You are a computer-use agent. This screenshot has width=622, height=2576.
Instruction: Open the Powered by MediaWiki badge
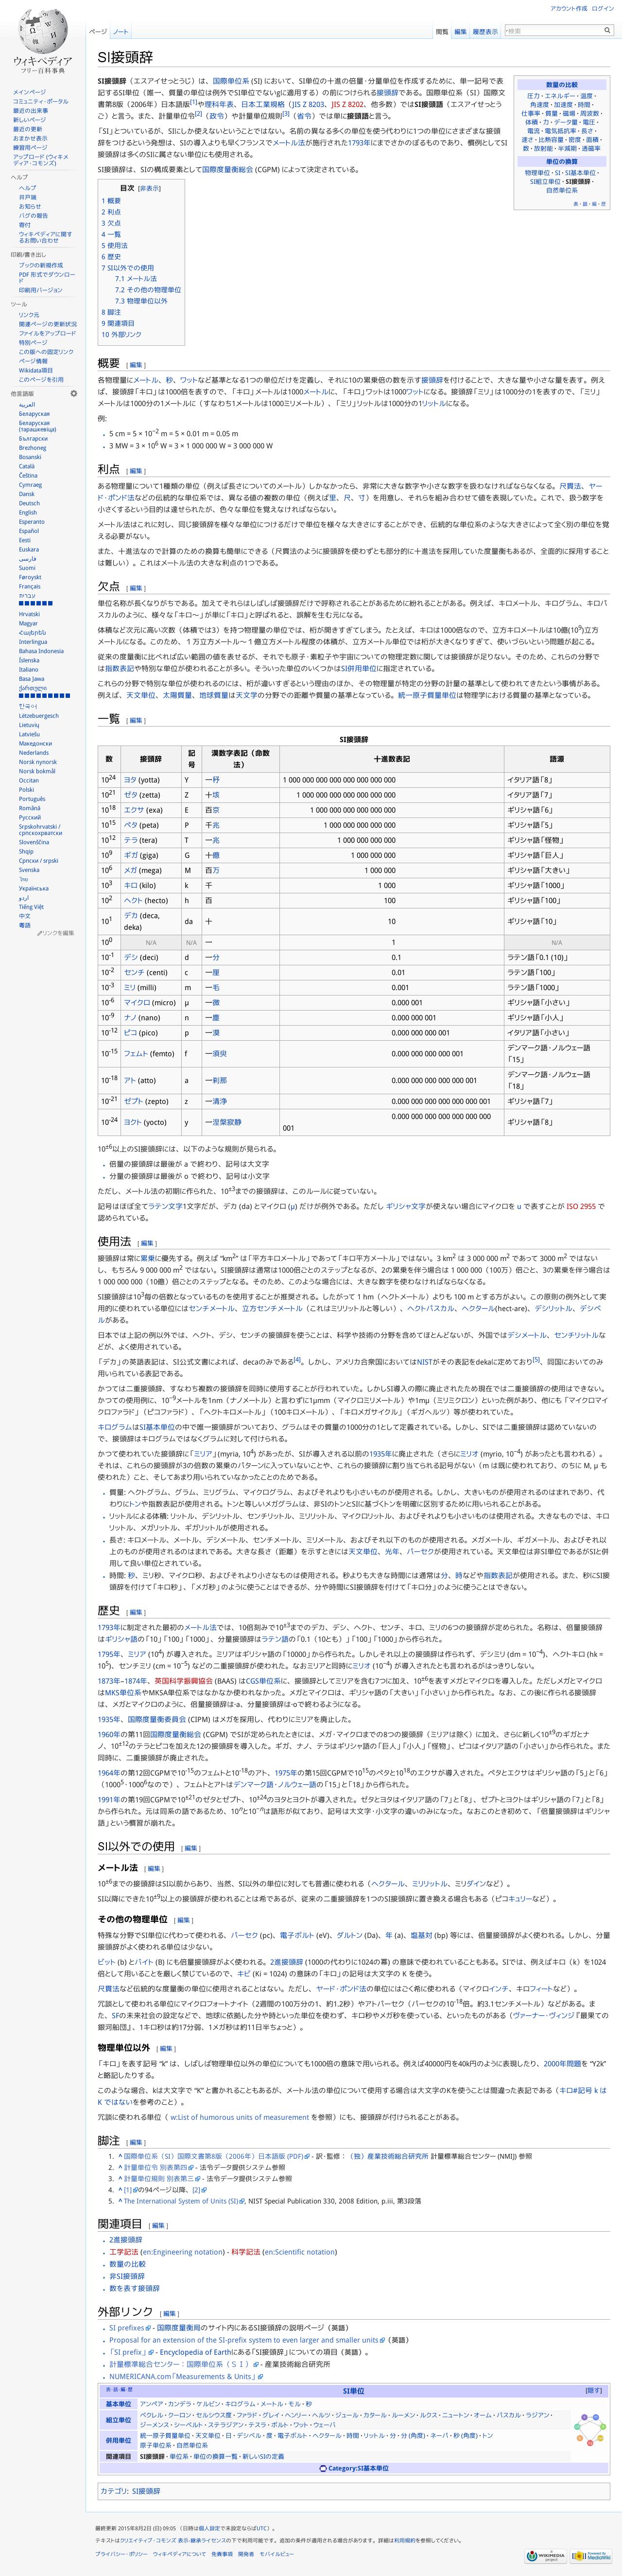click(x=591, y=2556)
